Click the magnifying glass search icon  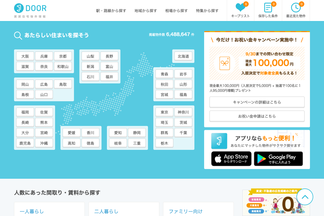click(18, 35)
